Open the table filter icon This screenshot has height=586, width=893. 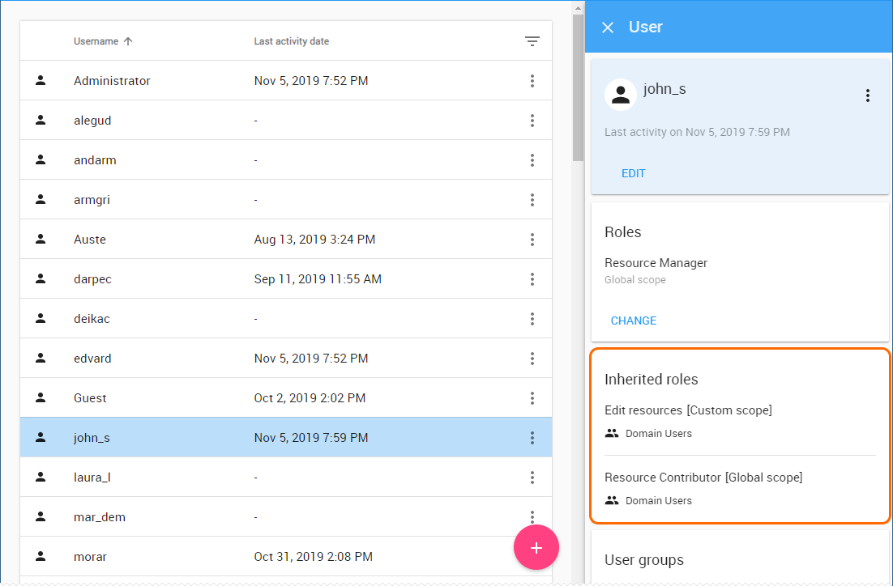[532, 41]
